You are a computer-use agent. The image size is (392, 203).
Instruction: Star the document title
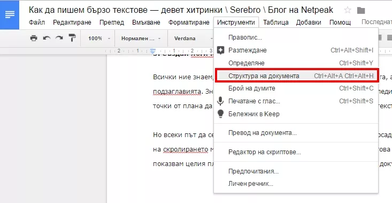coord(348,10)
